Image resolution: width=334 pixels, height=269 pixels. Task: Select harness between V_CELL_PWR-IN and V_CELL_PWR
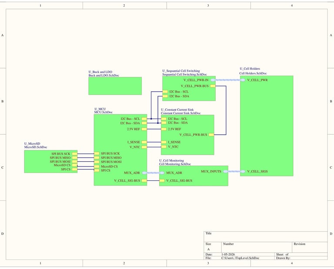tap(228, 80)
